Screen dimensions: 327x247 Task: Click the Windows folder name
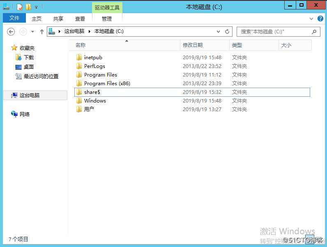pyautogui.click(x=95, y=101)
